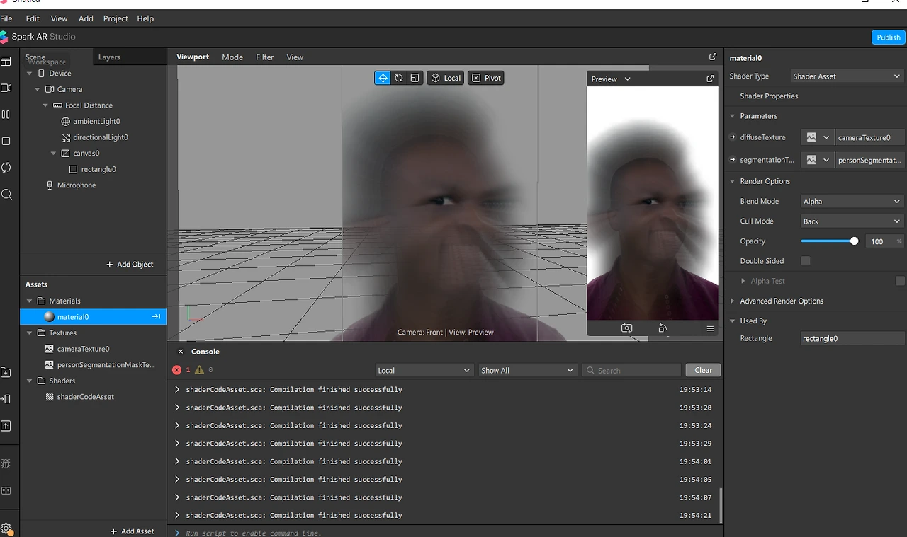Collapse the canvas0 tree node
The image size is (907, 537).
(x=53, y=153)
